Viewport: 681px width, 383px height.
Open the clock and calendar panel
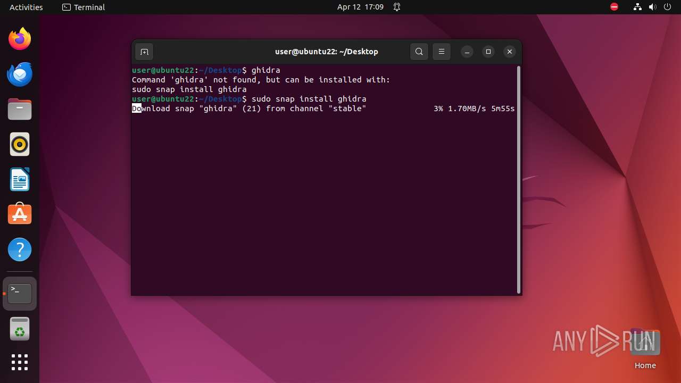360,7
